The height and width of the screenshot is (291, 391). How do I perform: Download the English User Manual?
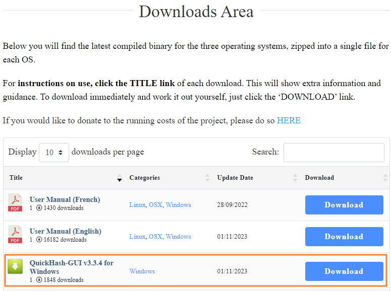[344, 237]
